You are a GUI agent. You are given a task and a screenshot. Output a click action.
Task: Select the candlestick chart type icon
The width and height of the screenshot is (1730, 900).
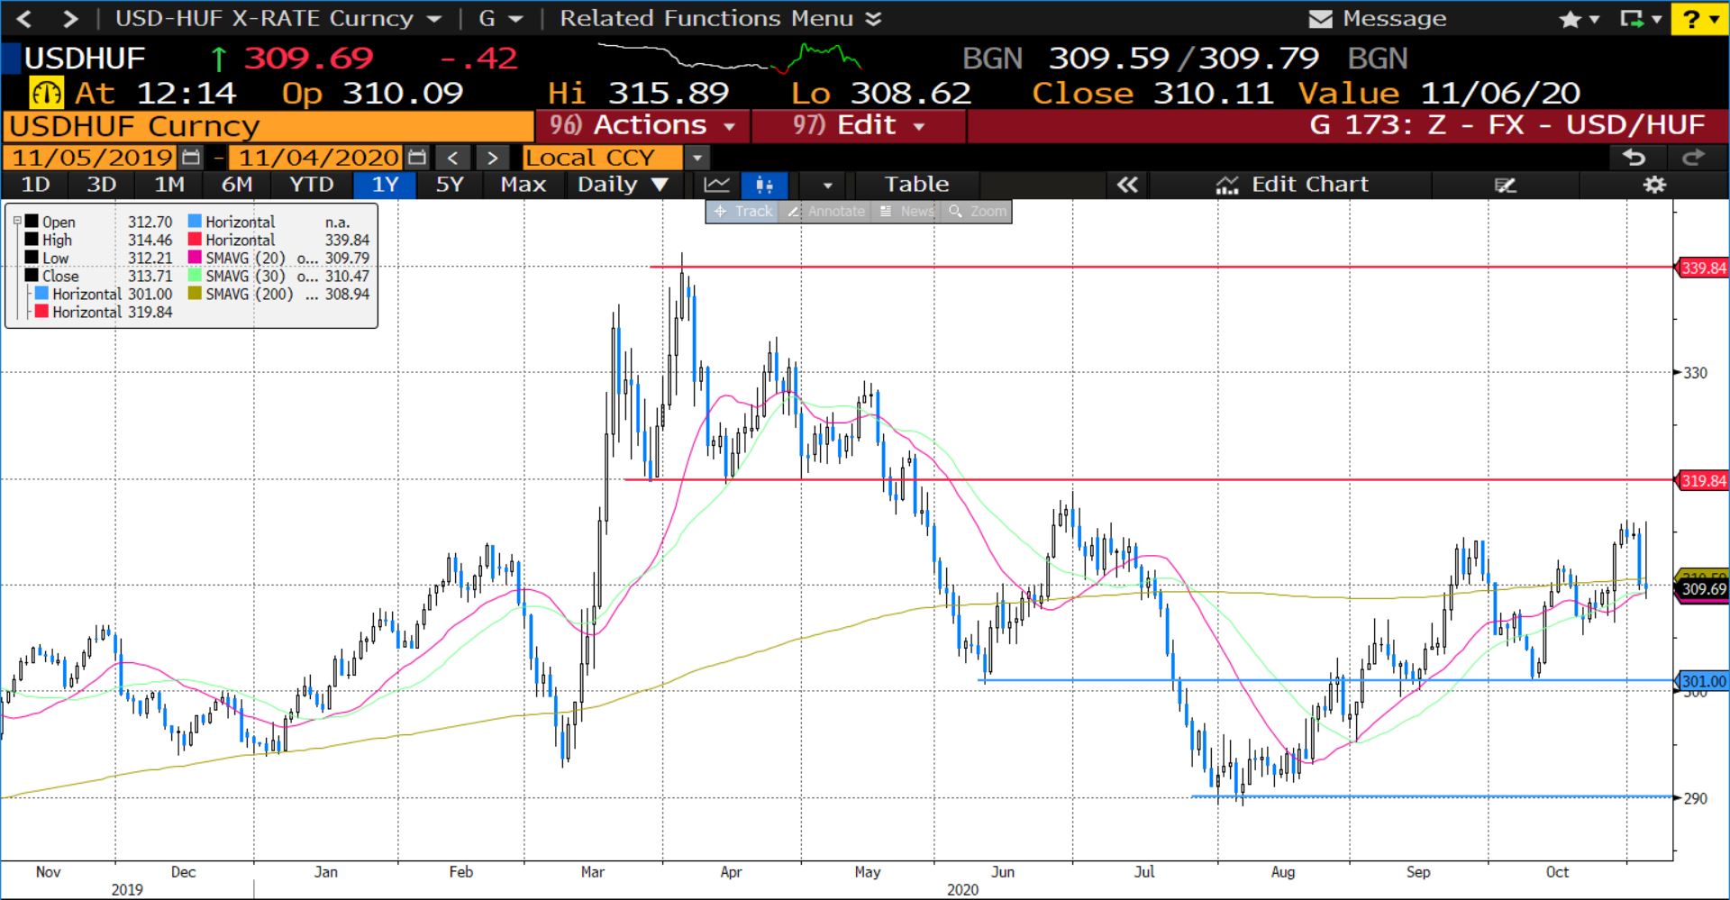pos(764,185)
